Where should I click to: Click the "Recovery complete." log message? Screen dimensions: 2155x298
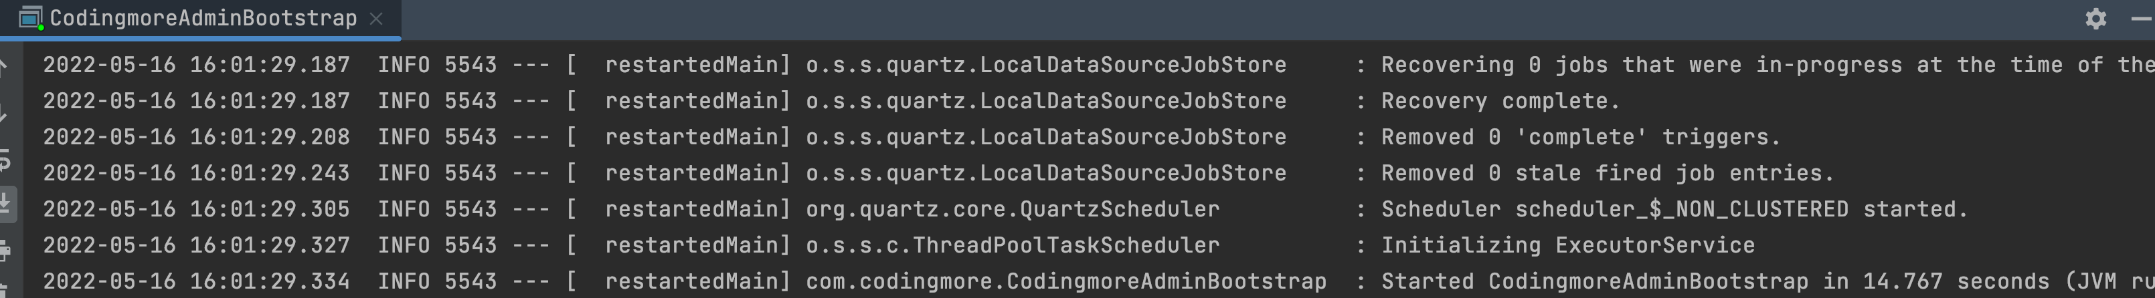tap(1500, 102)
